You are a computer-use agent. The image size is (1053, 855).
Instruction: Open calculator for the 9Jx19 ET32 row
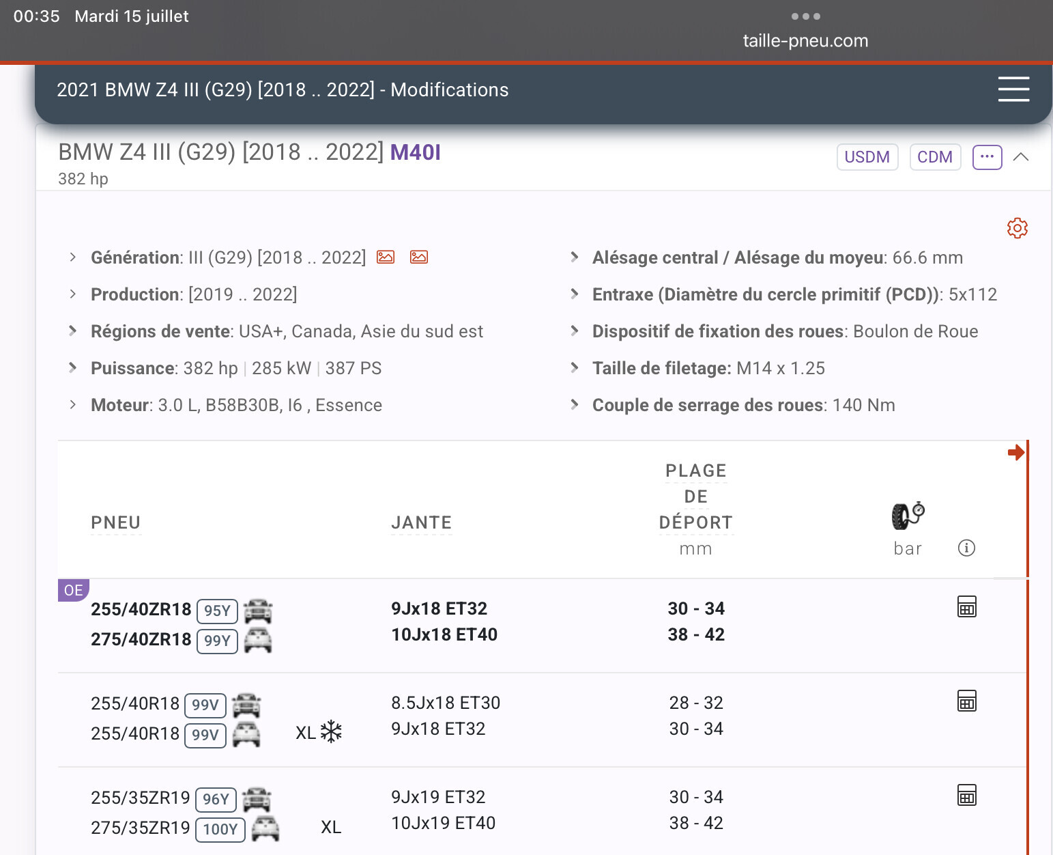967,795
